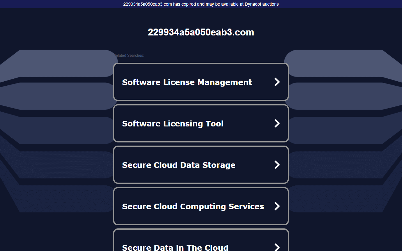This screenshot has width=402, height=251.
Task: Open the Software Licensing Tool search link
Action: pyautogui.click(x=201, y=123)
